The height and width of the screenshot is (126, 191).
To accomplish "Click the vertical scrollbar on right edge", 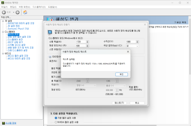I will 190,46.
